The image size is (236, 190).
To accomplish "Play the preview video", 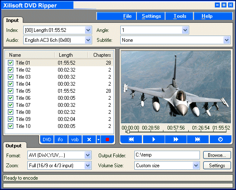I will (154, 139).
